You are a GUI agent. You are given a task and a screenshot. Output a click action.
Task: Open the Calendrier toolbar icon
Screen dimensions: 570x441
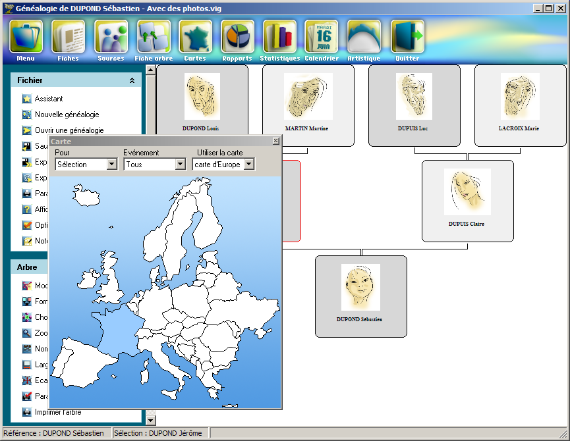(322, 37)
